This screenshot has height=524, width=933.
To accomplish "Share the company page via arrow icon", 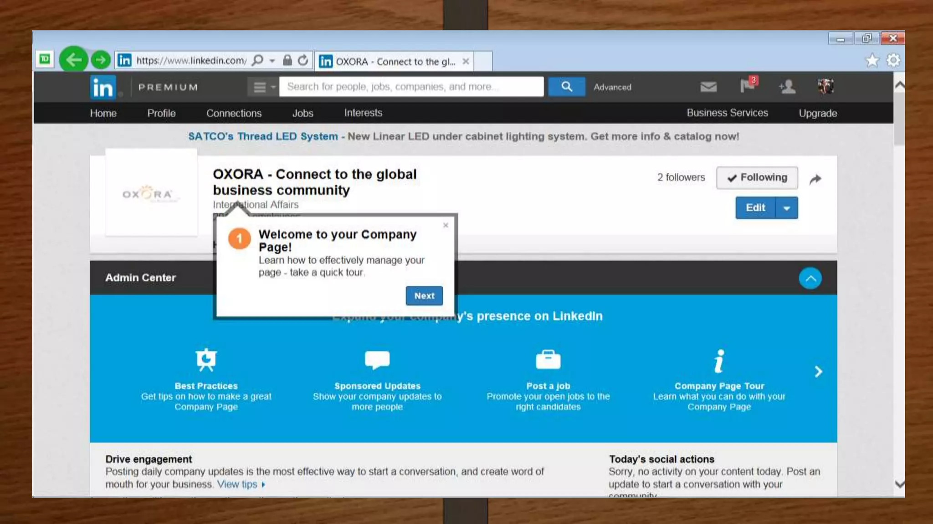I will [815, 179].
